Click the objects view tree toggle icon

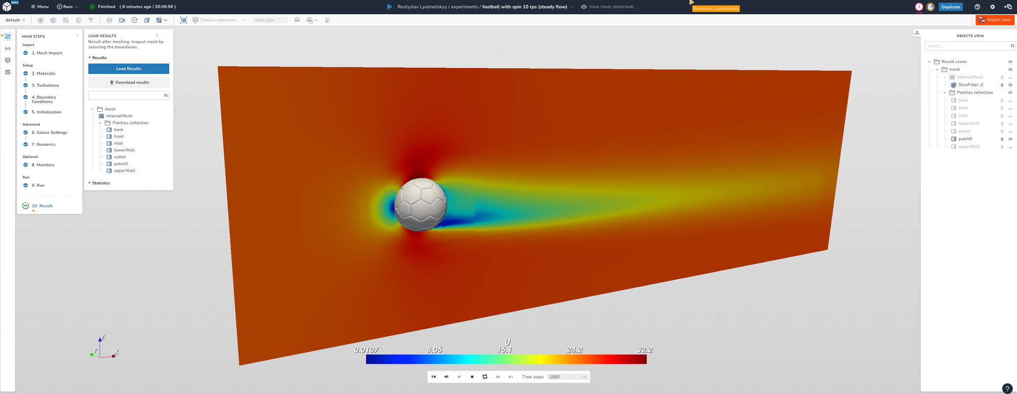tap(917, 33)
